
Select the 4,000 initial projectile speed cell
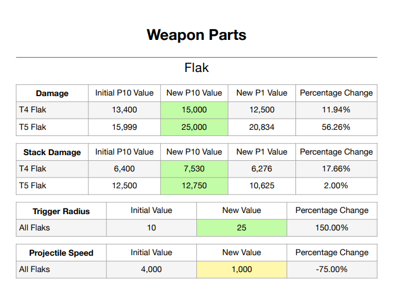click(151, 270)
